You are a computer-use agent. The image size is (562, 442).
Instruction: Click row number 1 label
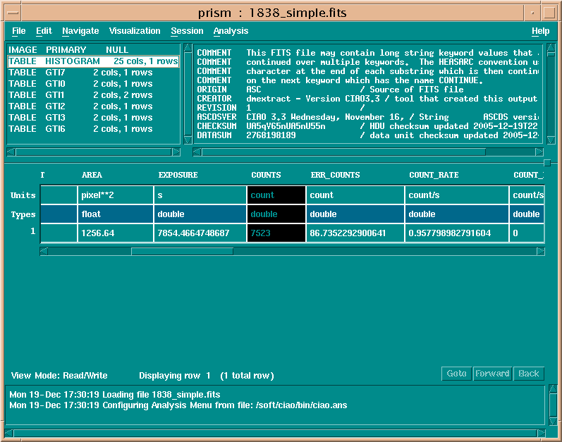point(32,231)
